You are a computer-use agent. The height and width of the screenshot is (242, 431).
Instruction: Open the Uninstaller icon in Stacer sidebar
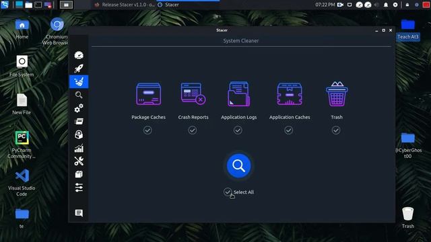pyautogui.click(x=79, y=134)
